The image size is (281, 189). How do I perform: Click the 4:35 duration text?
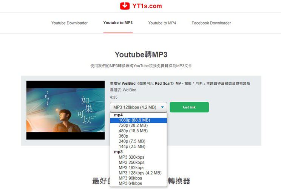click(x=114, y=97)
